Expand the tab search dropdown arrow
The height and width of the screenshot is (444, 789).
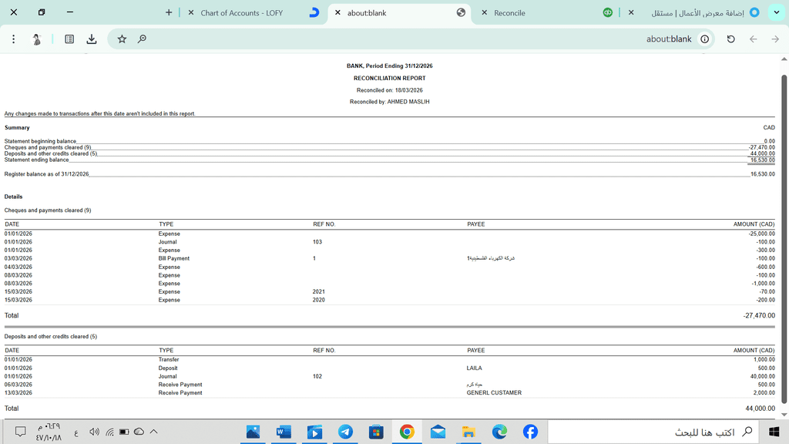pyautogui.click(x=776, y=12)
